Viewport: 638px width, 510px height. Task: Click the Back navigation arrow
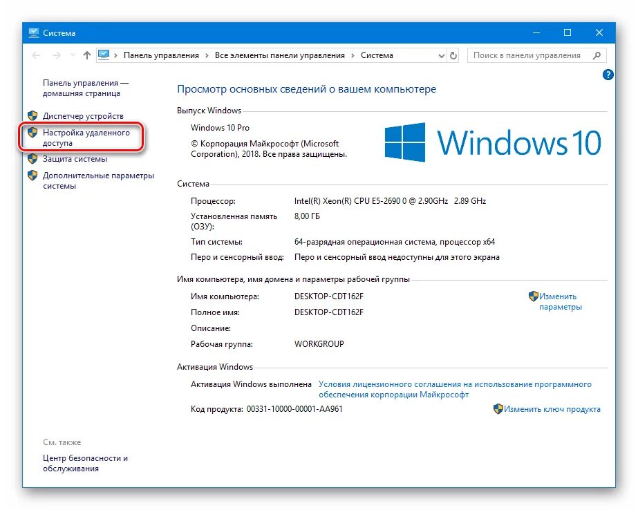point(36,55)
